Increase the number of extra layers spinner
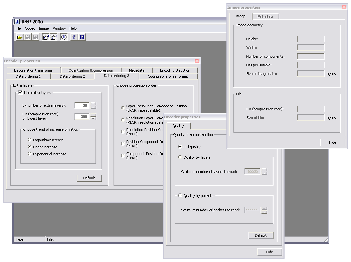This screenshot has width=351, height=262. [x=94, y=104]
